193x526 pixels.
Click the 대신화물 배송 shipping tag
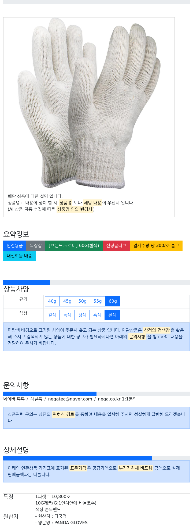point(19,256)
